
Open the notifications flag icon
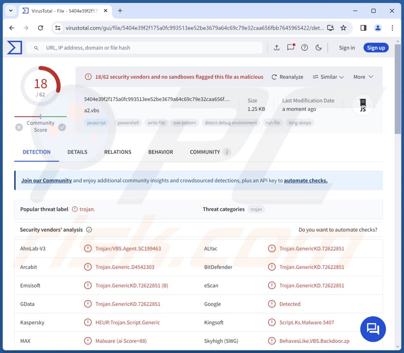(290, 48)
